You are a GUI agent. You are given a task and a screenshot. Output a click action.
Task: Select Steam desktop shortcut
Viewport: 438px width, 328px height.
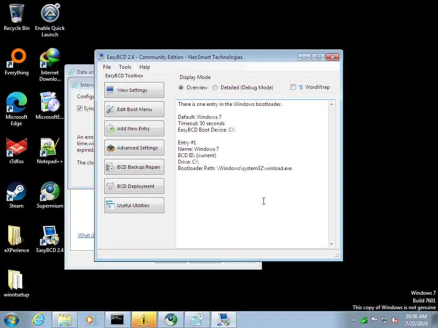[17, 195]
